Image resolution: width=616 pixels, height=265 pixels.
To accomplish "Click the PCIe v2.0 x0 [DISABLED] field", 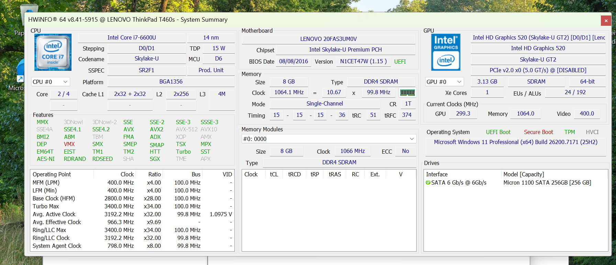I will tap(538, 70).
